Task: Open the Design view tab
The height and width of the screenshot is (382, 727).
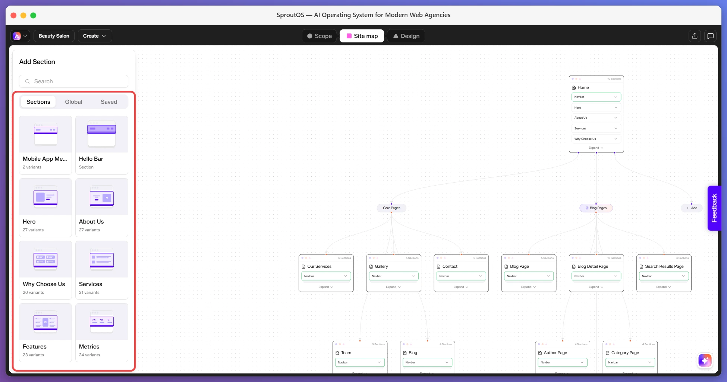Action: (406, 36)
